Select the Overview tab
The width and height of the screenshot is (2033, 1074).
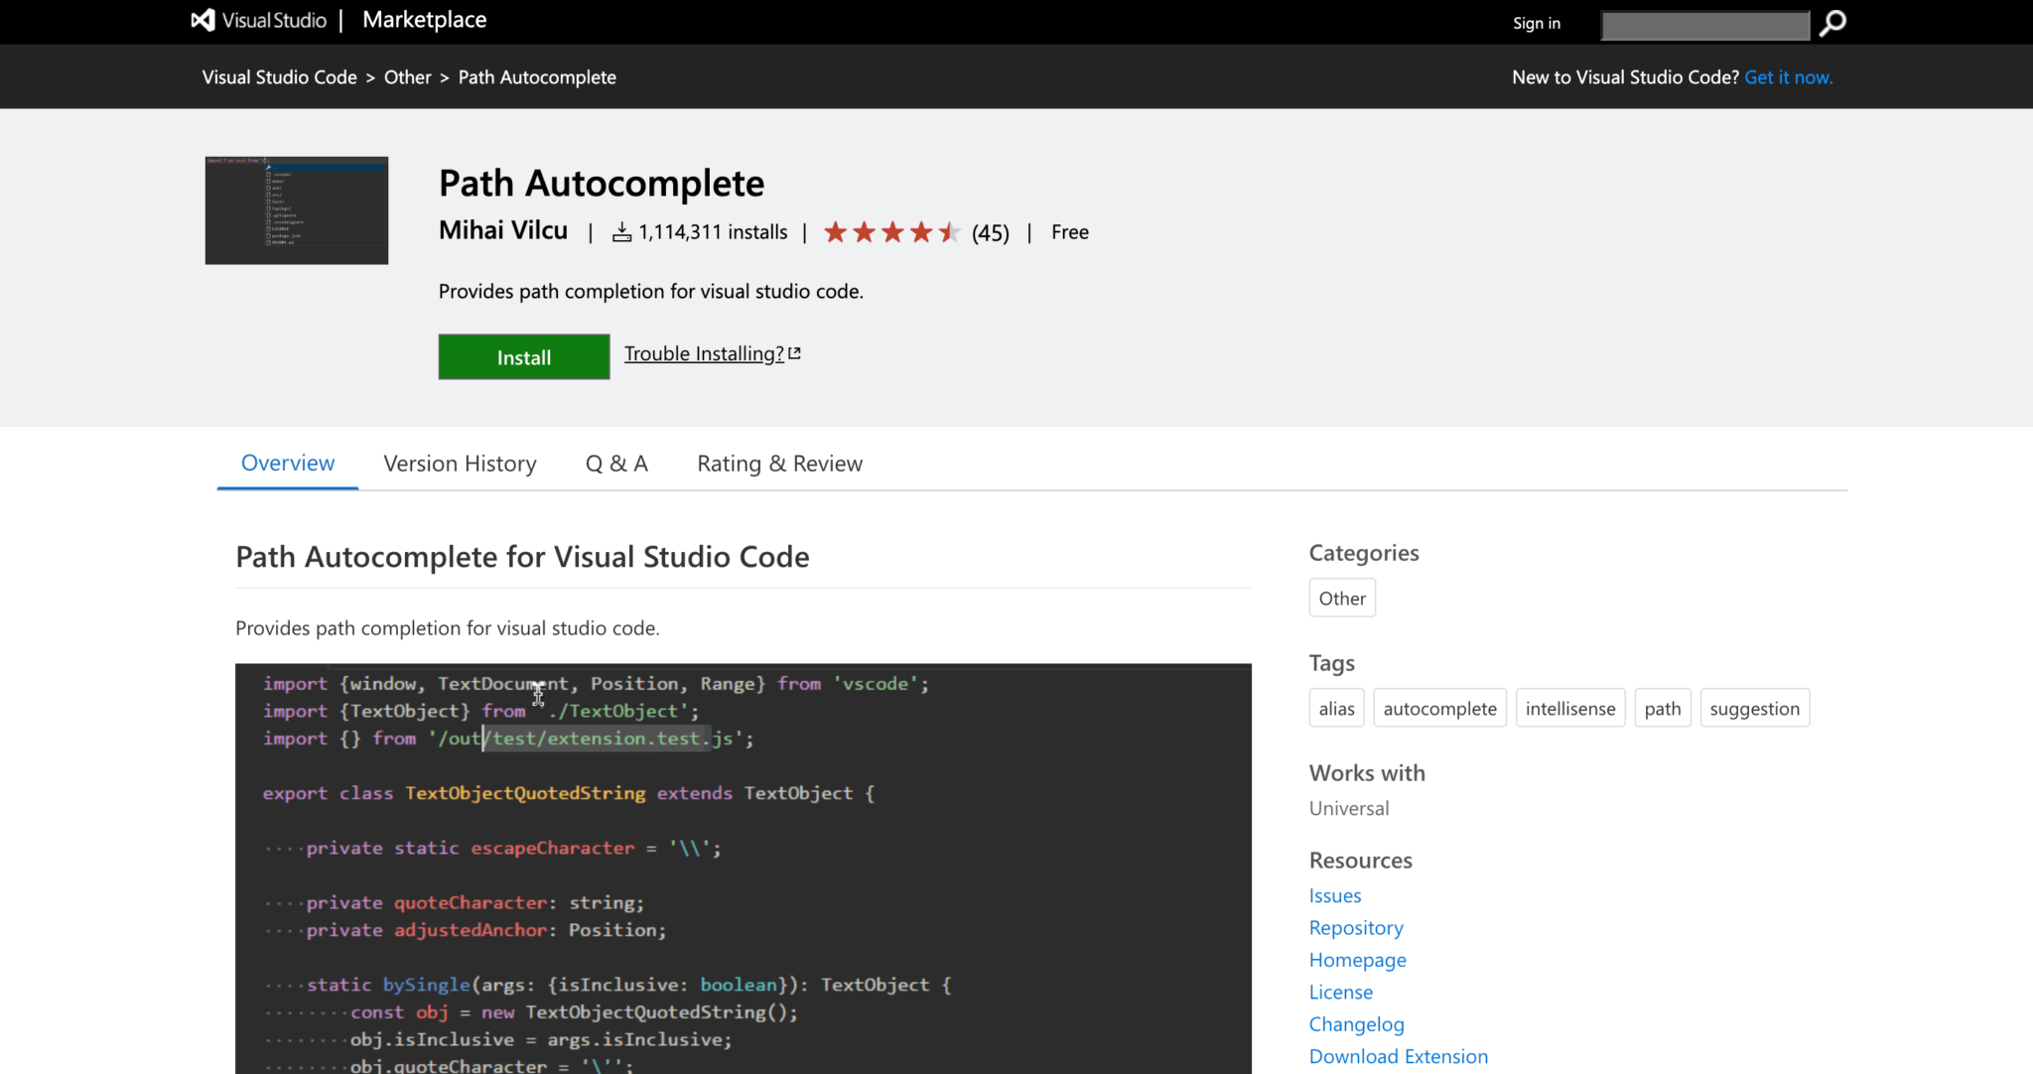pyautogui.click(x=287, y=464)
